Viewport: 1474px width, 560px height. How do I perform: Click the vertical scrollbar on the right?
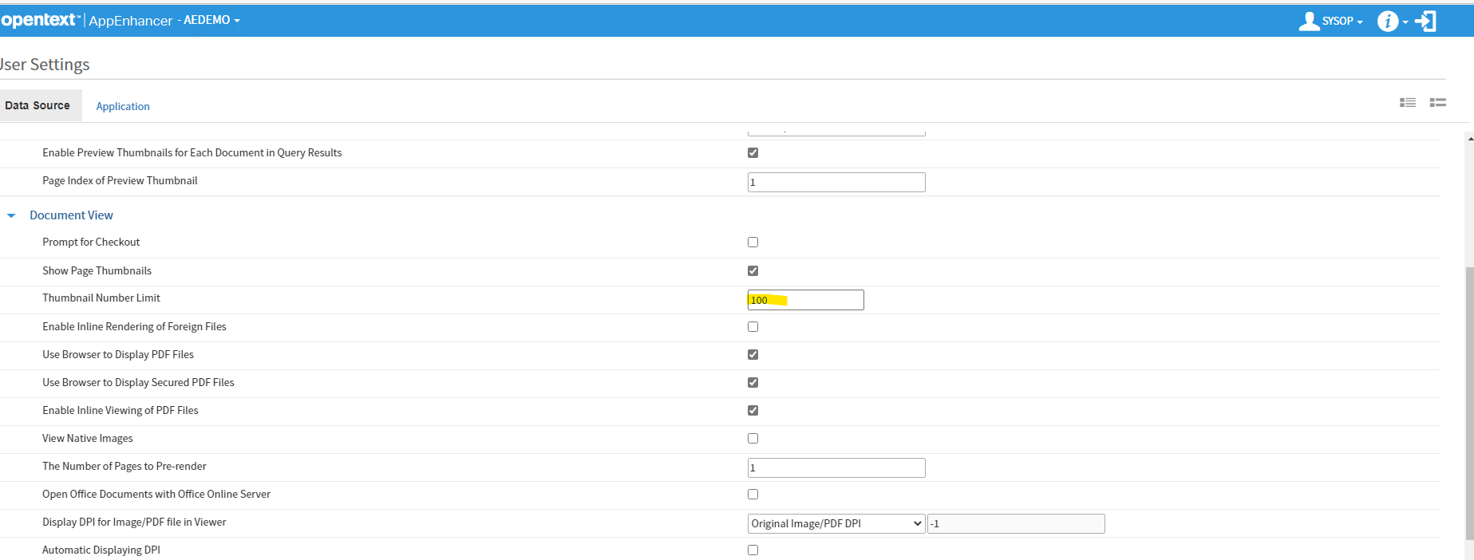(x=1469, y=399)
